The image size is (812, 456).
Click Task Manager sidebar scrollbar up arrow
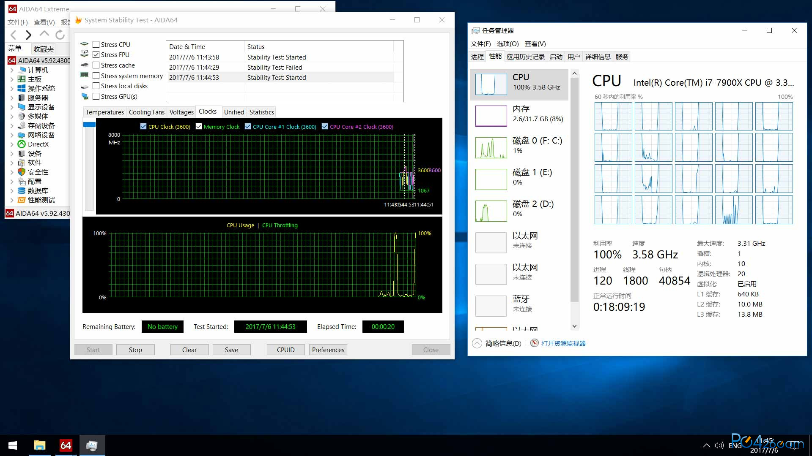click(574, 73)
